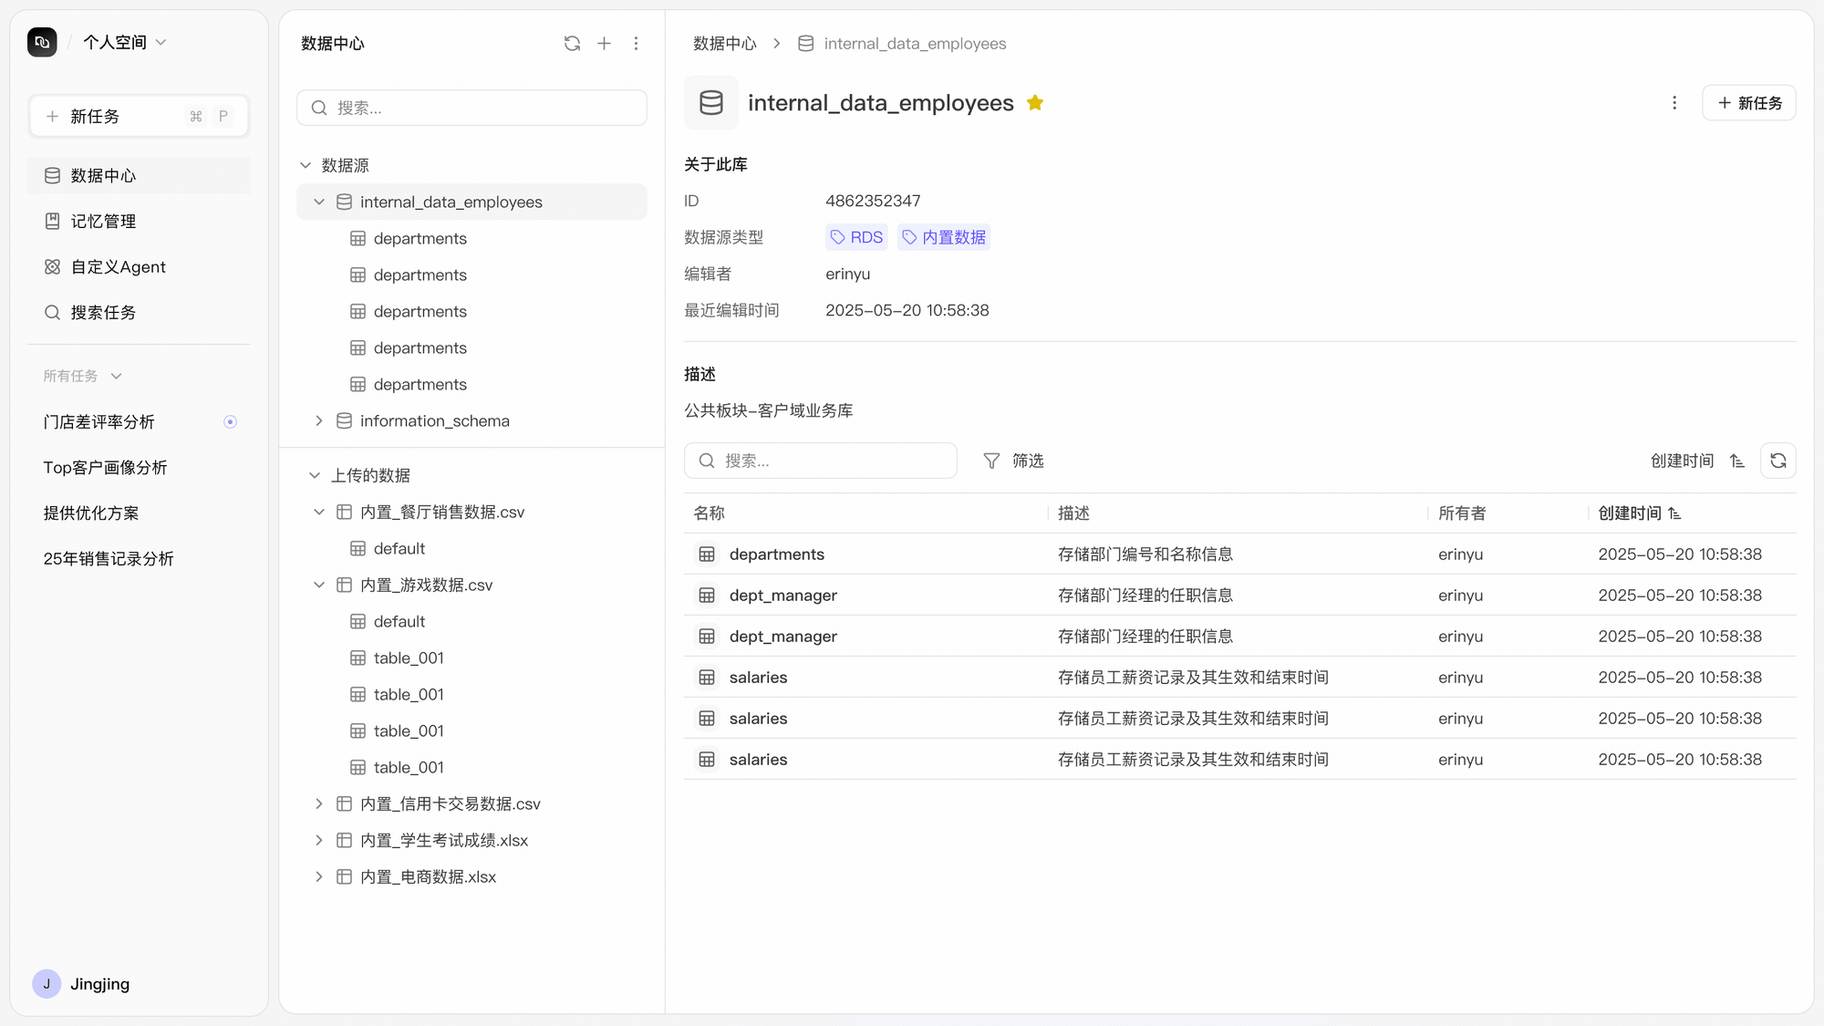Open 记忆管理 in the left sidebar
Screen dimensions: 1824x1026
click(x=103, y=221)
